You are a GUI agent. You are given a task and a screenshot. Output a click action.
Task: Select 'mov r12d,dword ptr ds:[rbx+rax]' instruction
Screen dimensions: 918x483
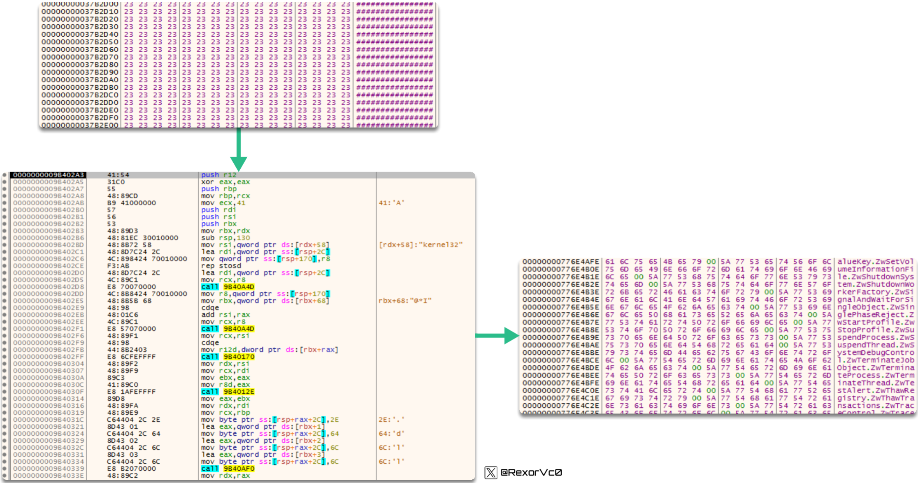270,350
